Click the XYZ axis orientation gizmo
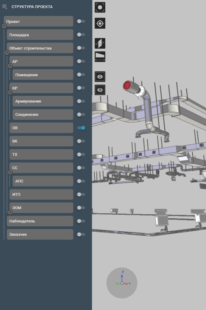Screen dimensions: 206x310 click(x=122, y=282)
